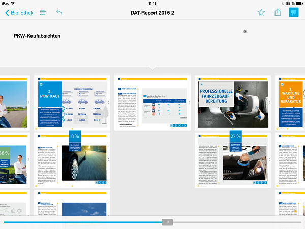Screen dimensions: 305x229
Task: Go back to Bibliothek library
Action: 19,13
